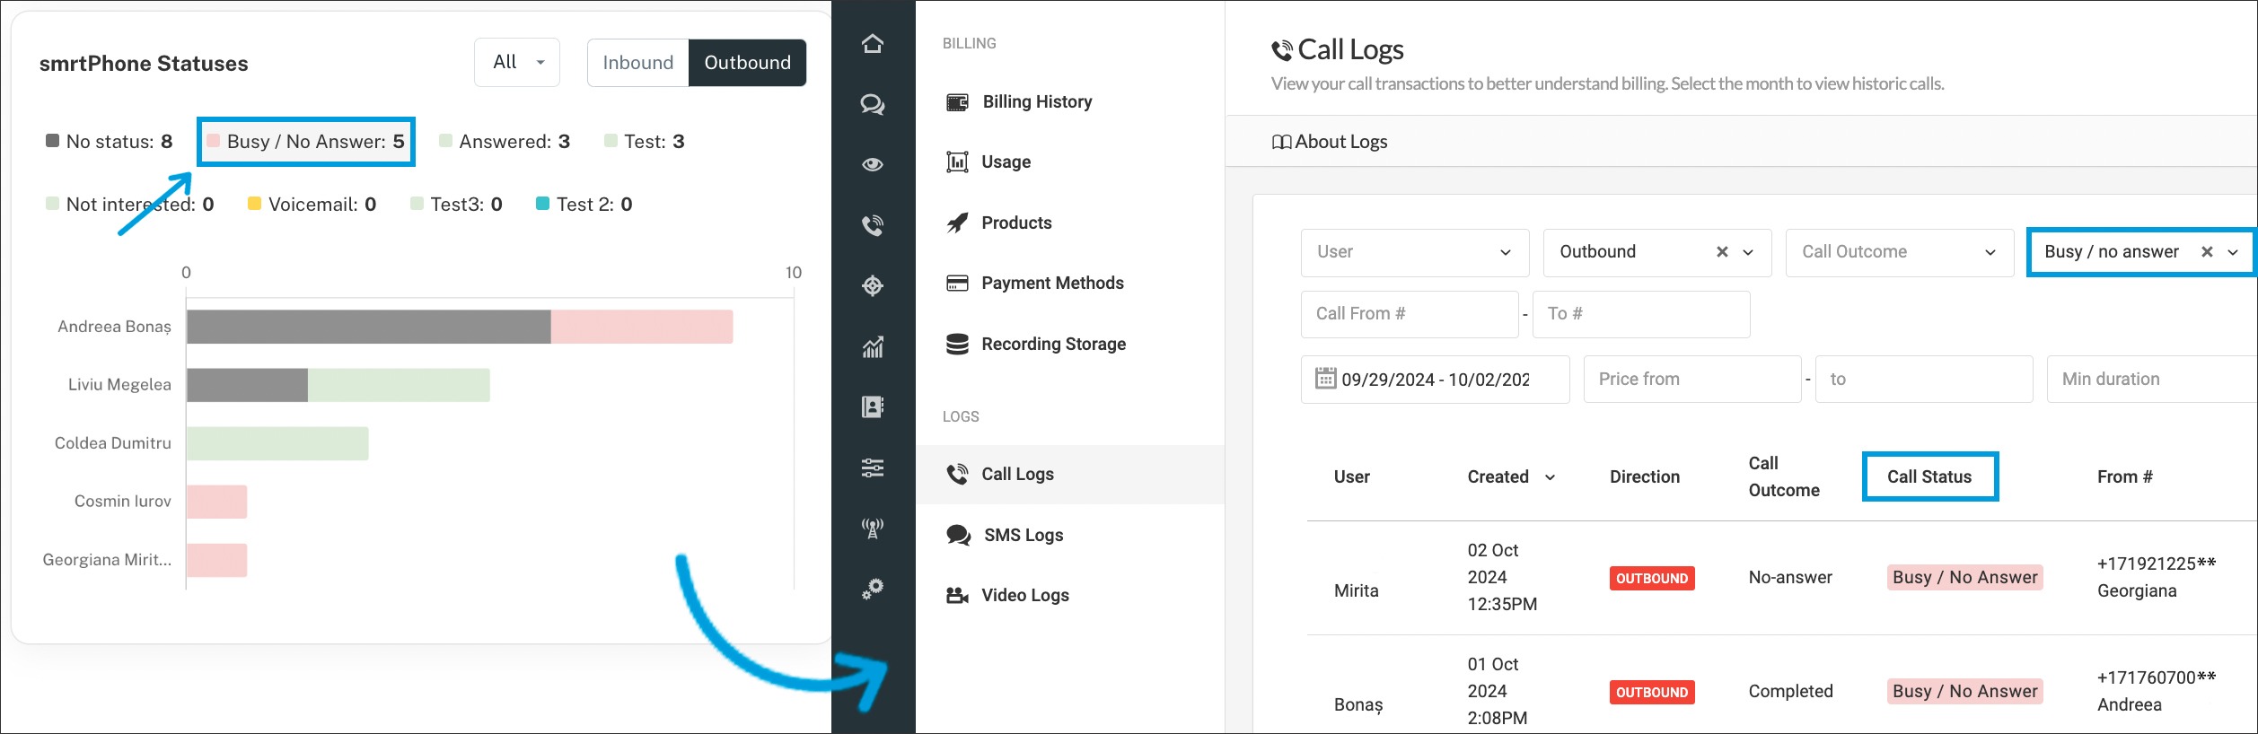The image size is (2258, 734).
Task: Click the antenna broadcast sidebar icon
Action: [x=872, y=529]
